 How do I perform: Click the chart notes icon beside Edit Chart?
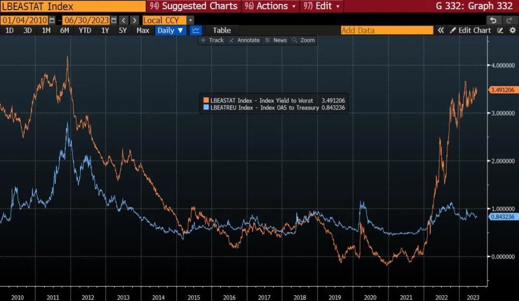[x=500, y=30]
